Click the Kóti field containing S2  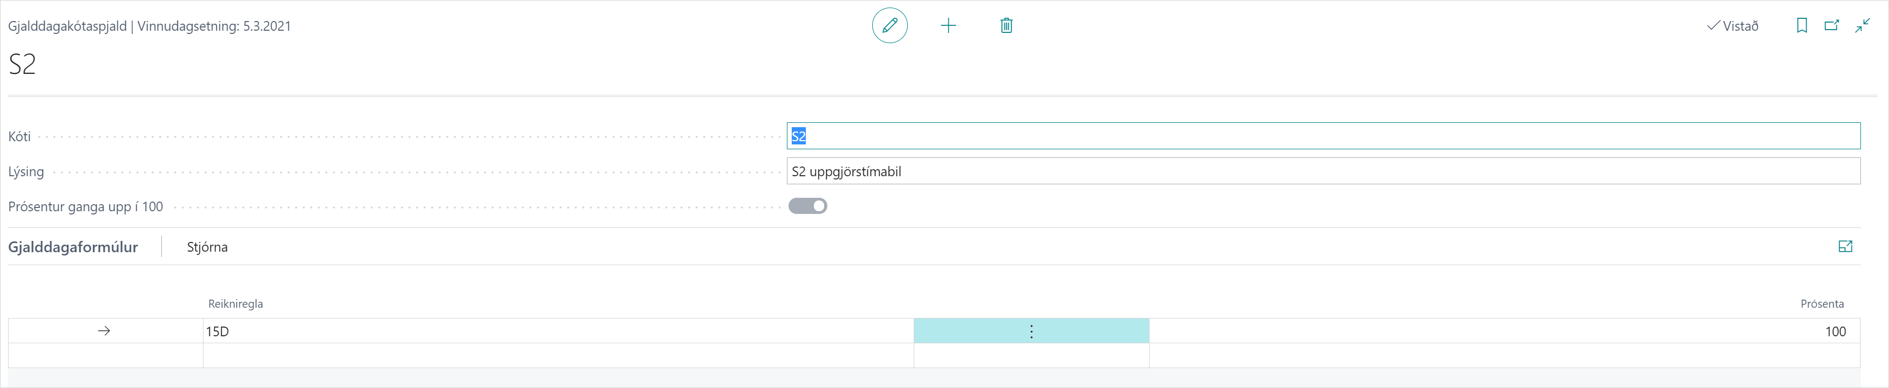[x=1322, y=136]
